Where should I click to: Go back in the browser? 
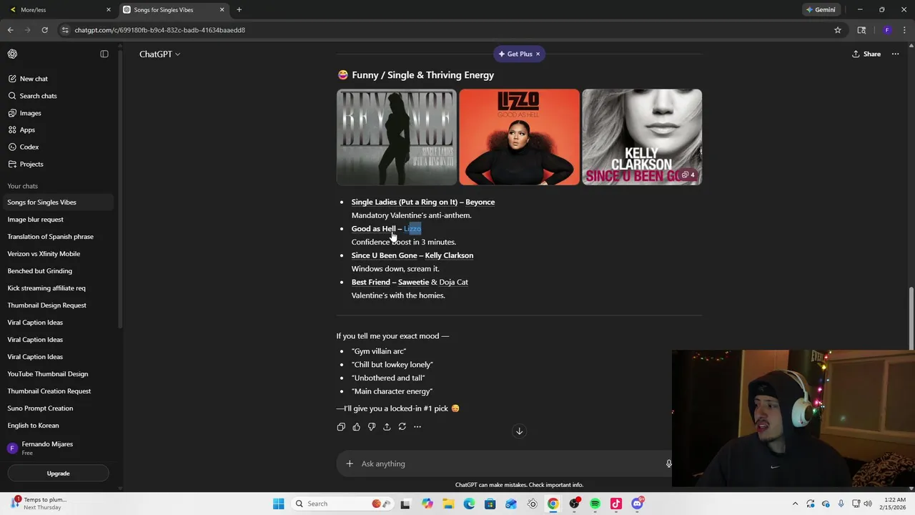point(10,30)
